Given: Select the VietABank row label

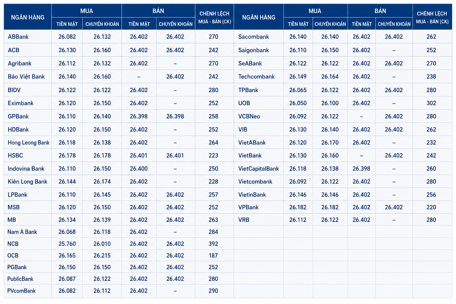Looking at the screenshot, I should [252, 142].
